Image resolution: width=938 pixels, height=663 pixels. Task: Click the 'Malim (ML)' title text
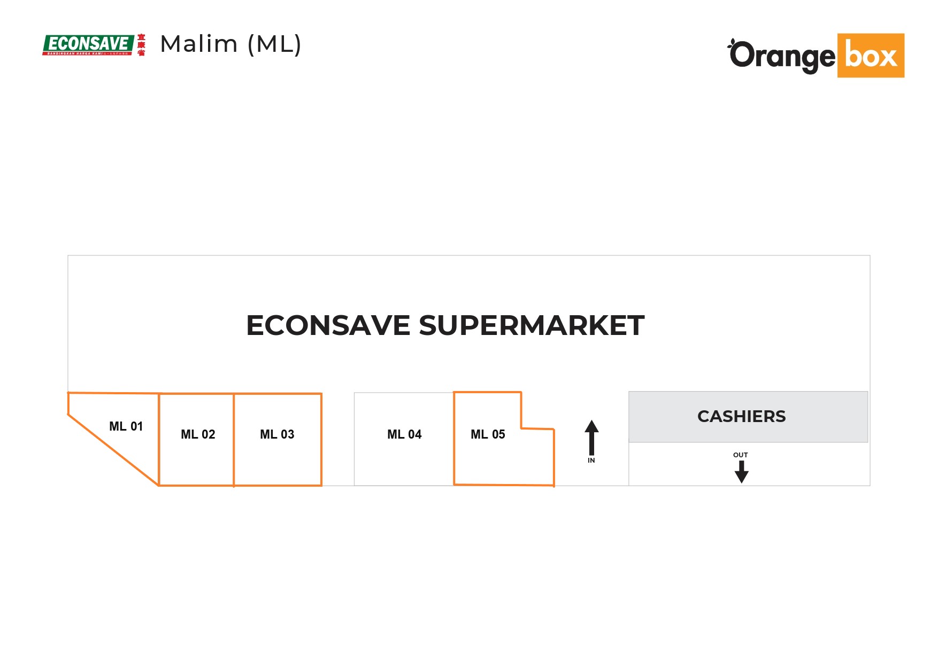tap(231, 44)
